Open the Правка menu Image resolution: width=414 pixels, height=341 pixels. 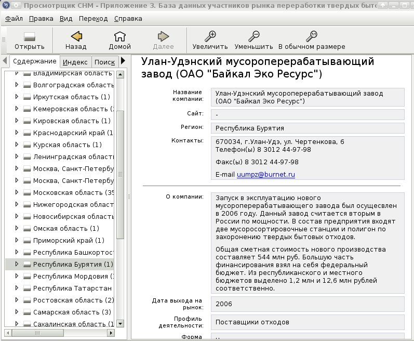(x=41, y=19)
